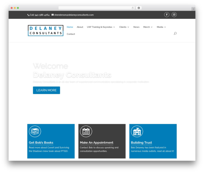Open the About menu item
Screen dimensions: 204x173
tap(80, 27)
